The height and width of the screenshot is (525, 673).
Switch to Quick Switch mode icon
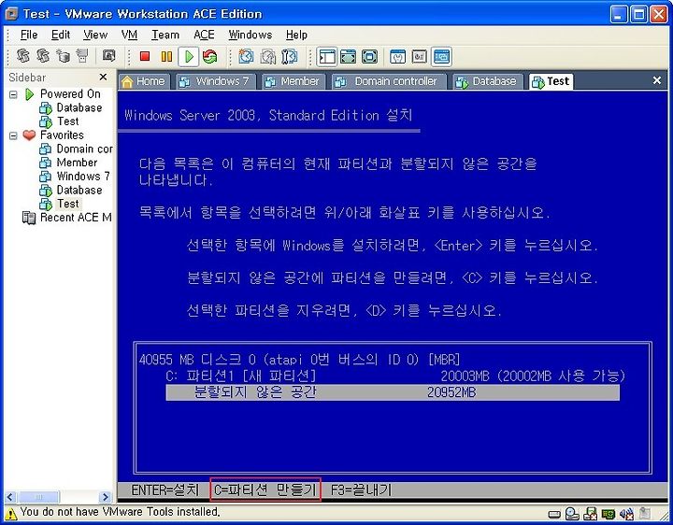point(348,56)
